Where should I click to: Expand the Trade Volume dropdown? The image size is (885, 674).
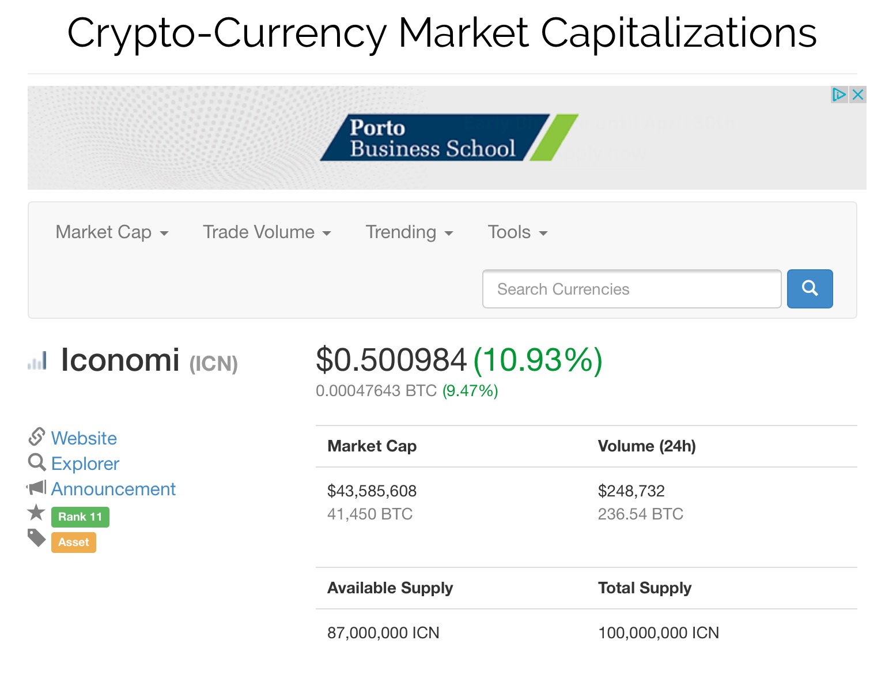[x=267, y=232]
